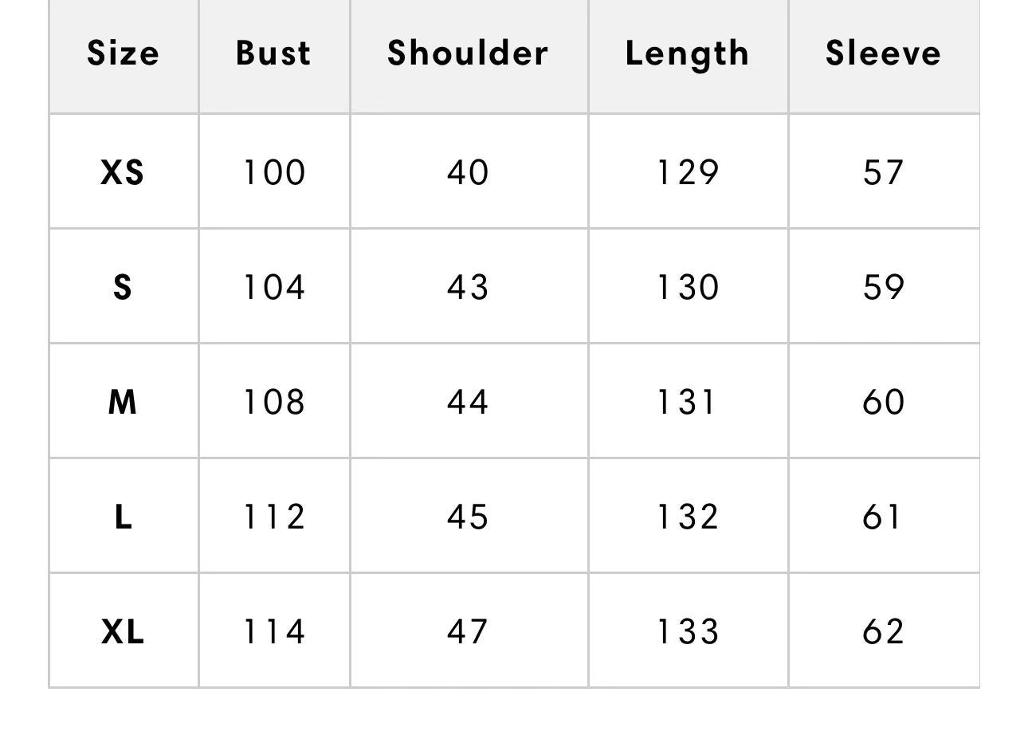1028x743 pixels.
Task: Click the S sleeve value 59
Action: coord(883,287)
